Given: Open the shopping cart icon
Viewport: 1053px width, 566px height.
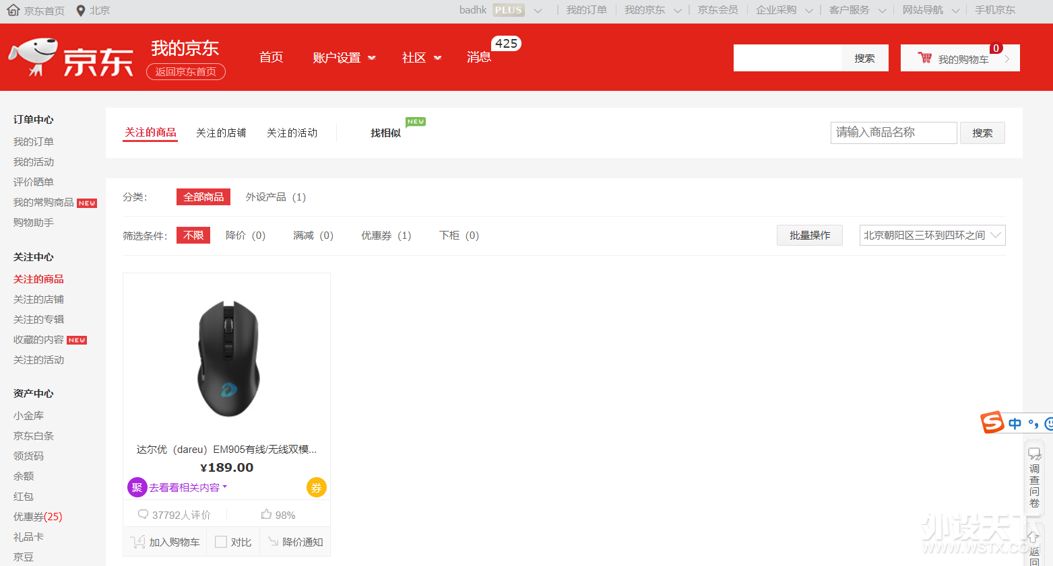Looking at the screenshot, I should pos(924,58).
